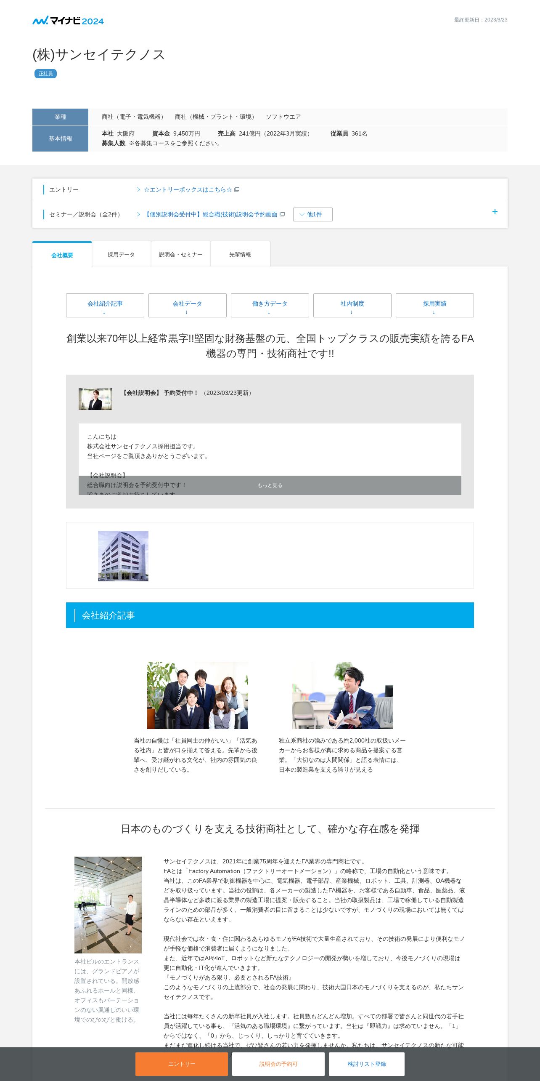This screenshot has height=1081, width=540.
Task: Click the 検討リスト登録 button
Action: [367, 1064]
